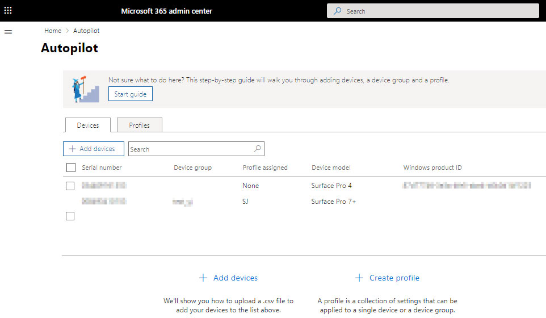The image size is (546, 318).
Task: Sort by Device group column header
Action: click(x=192, y=168)
